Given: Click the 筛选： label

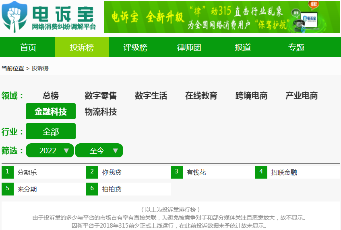Looking at the screenshot, I should tap(12, 151).
